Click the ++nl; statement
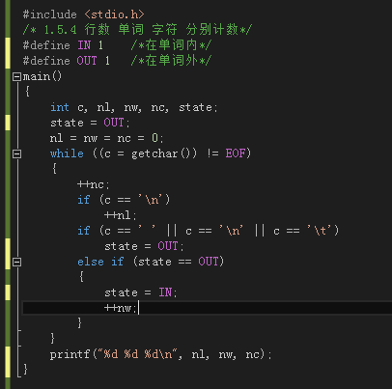 point(121,215)
